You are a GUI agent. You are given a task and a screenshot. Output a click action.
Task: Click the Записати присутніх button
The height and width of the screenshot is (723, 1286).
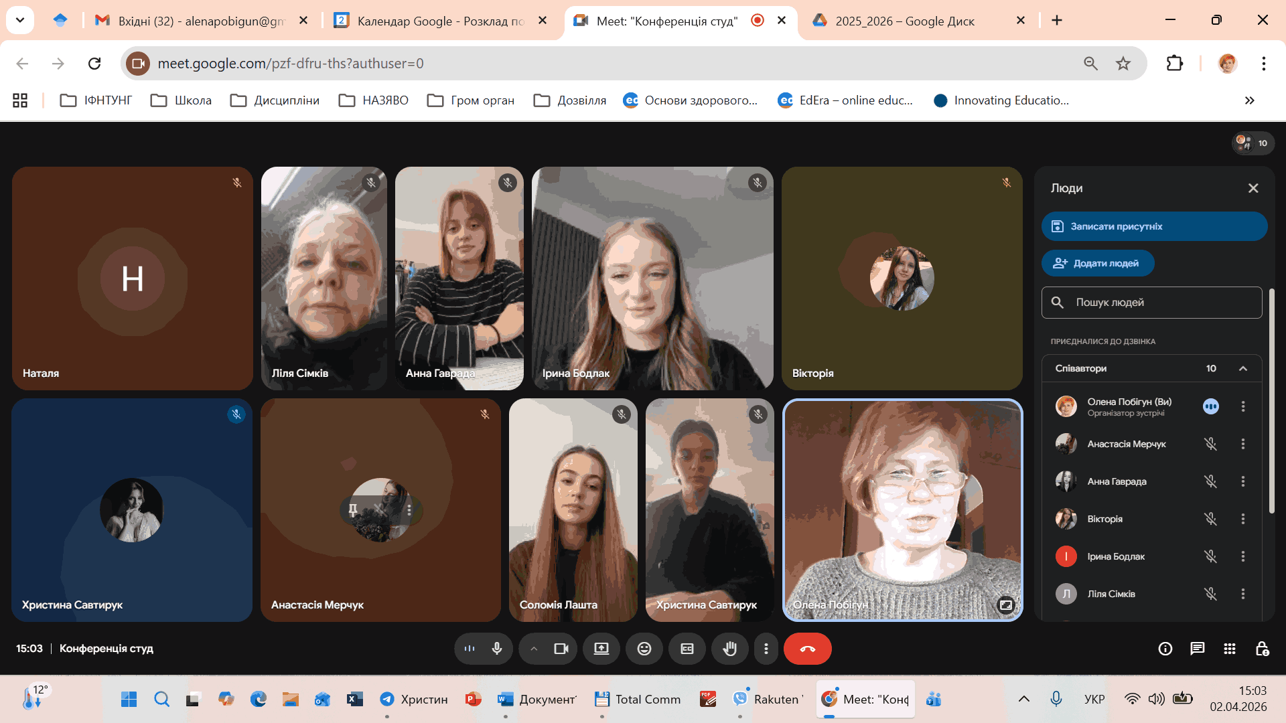[1153, 226]
